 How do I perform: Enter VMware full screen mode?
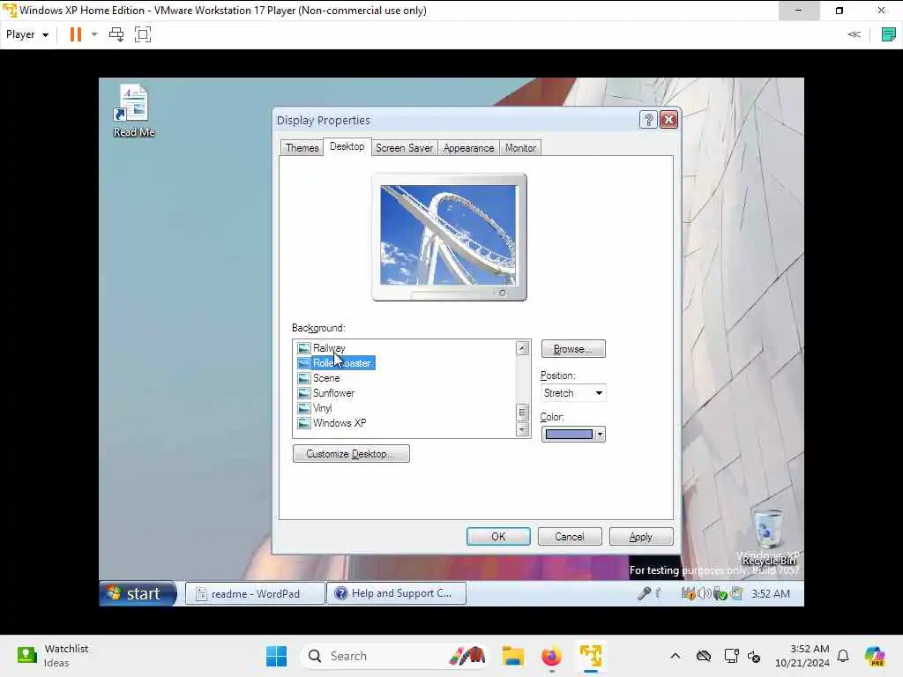143,34
